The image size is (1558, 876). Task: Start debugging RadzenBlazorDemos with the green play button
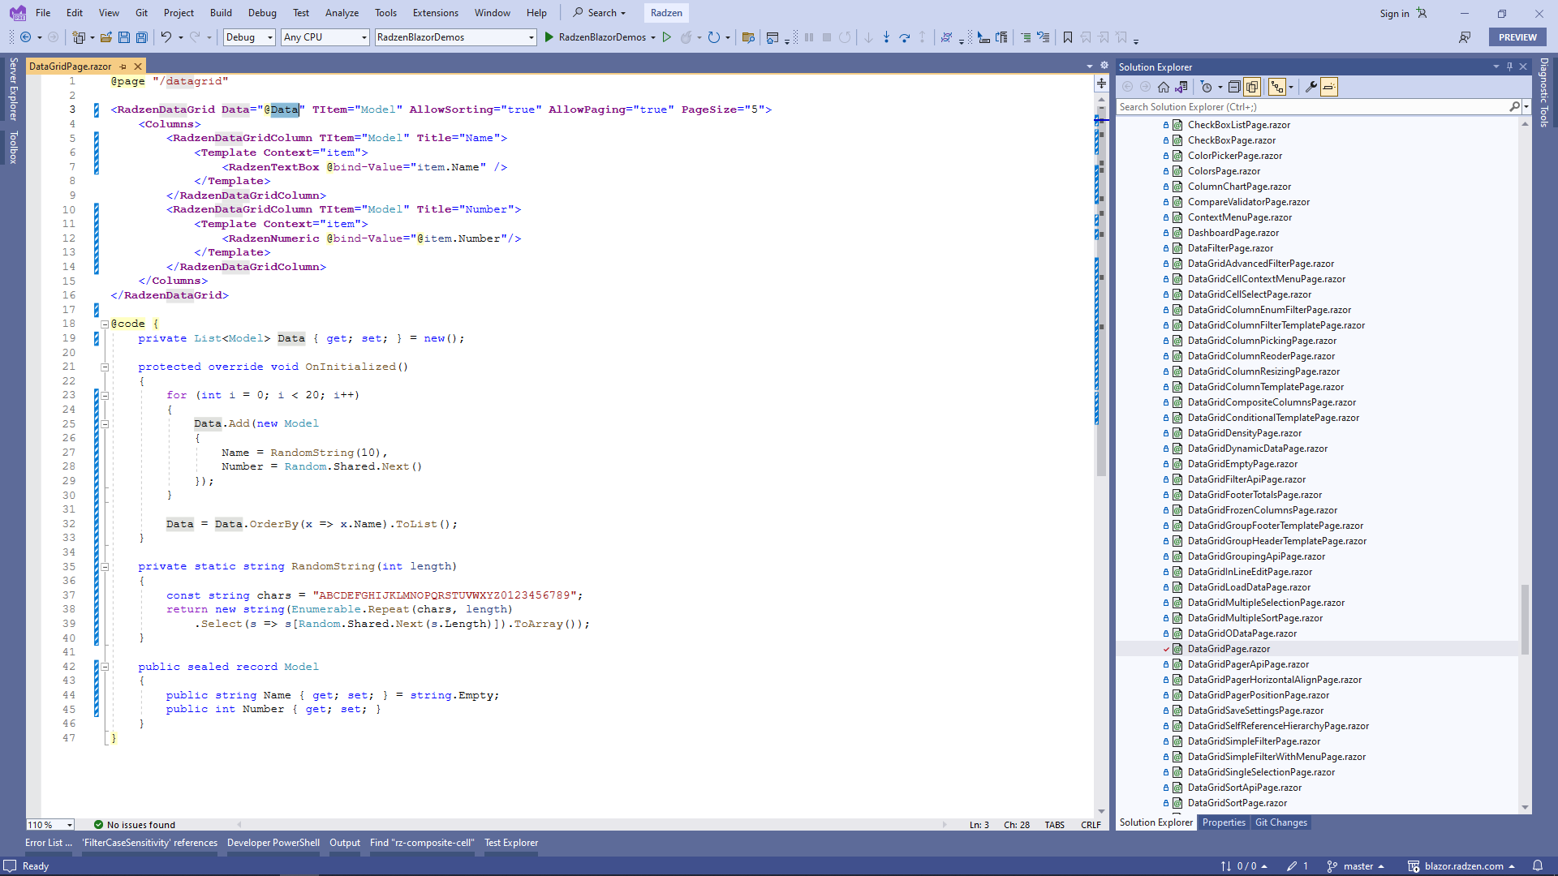point(549,37)
